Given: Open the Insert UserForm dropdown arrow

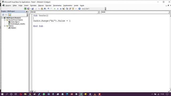Looking at the screenshot, I should click(x=30, y=9).
